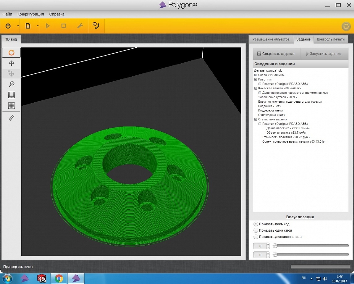Expand the 'Сопла «1:0.30 мм»' node
This screenshot has width=354, height=284.
tap(256, 75)
